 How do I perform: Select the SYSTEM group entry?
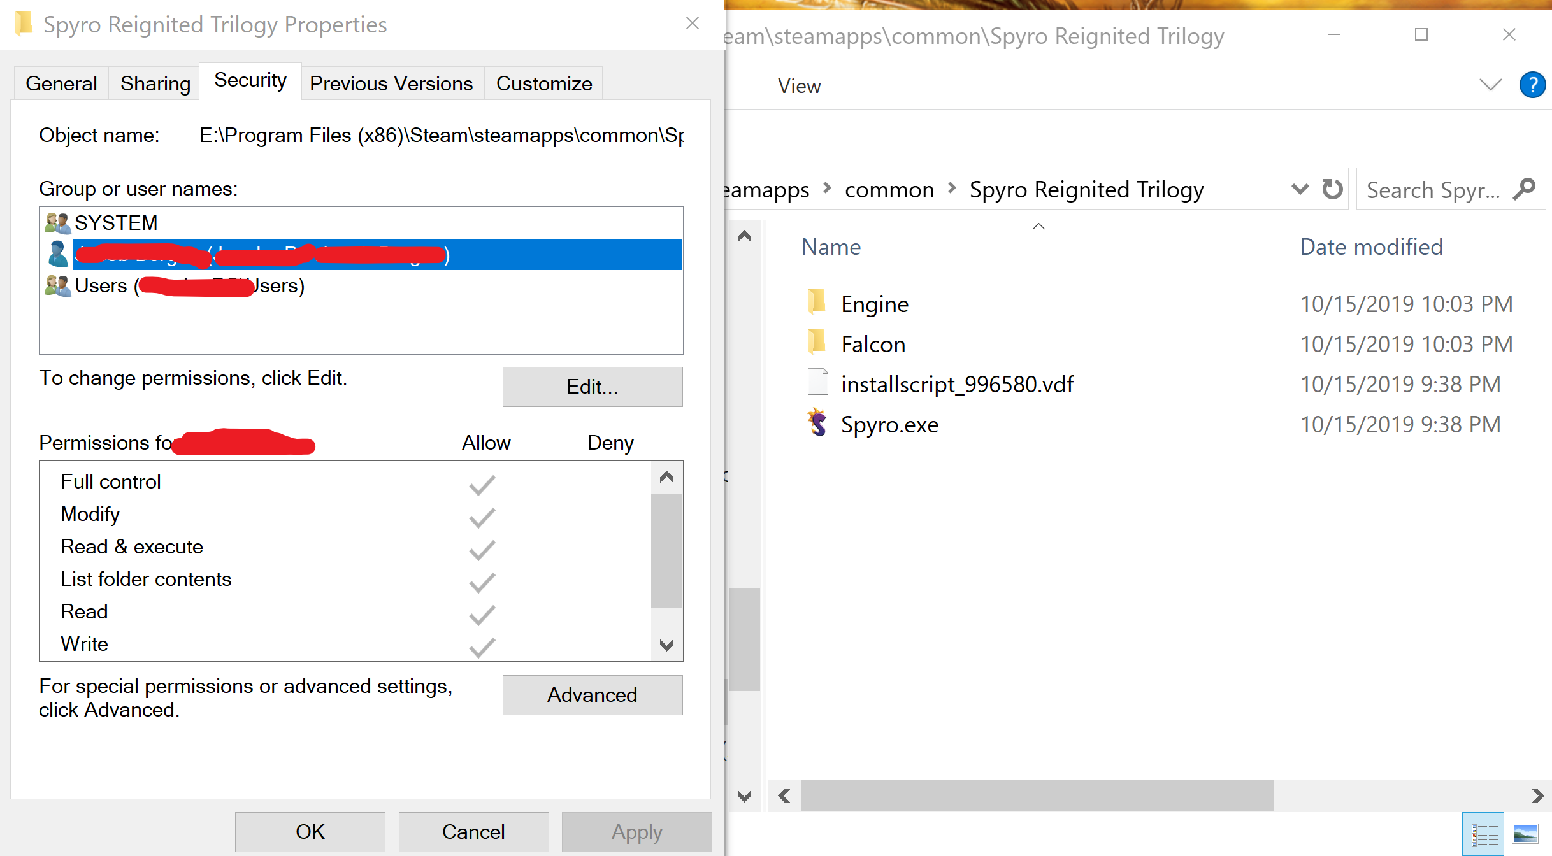coord(116,223)
